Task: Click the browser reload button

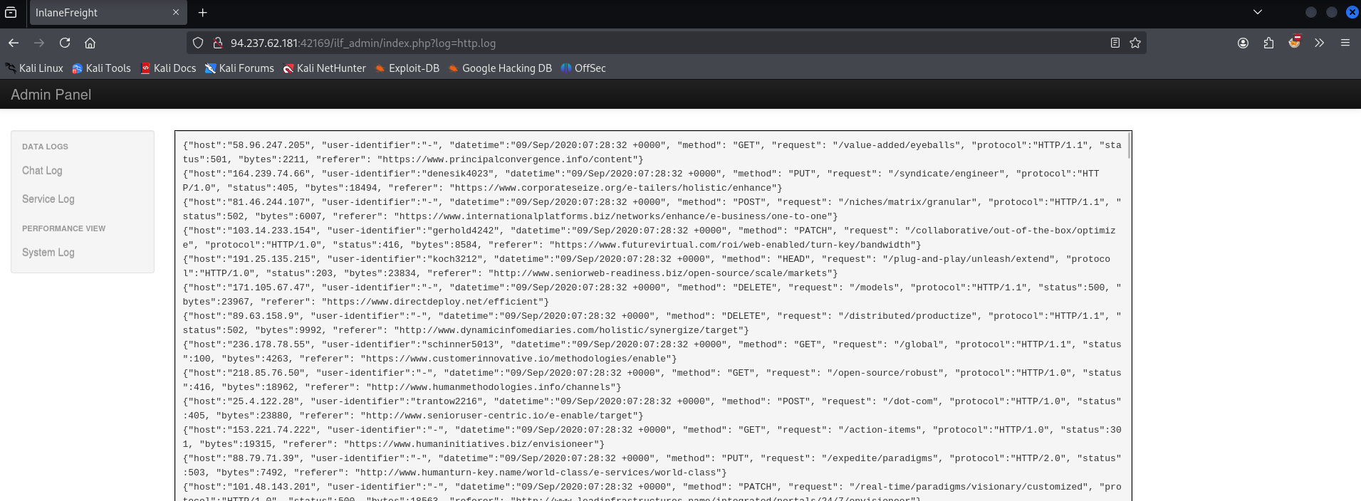Action: point(65,43)
